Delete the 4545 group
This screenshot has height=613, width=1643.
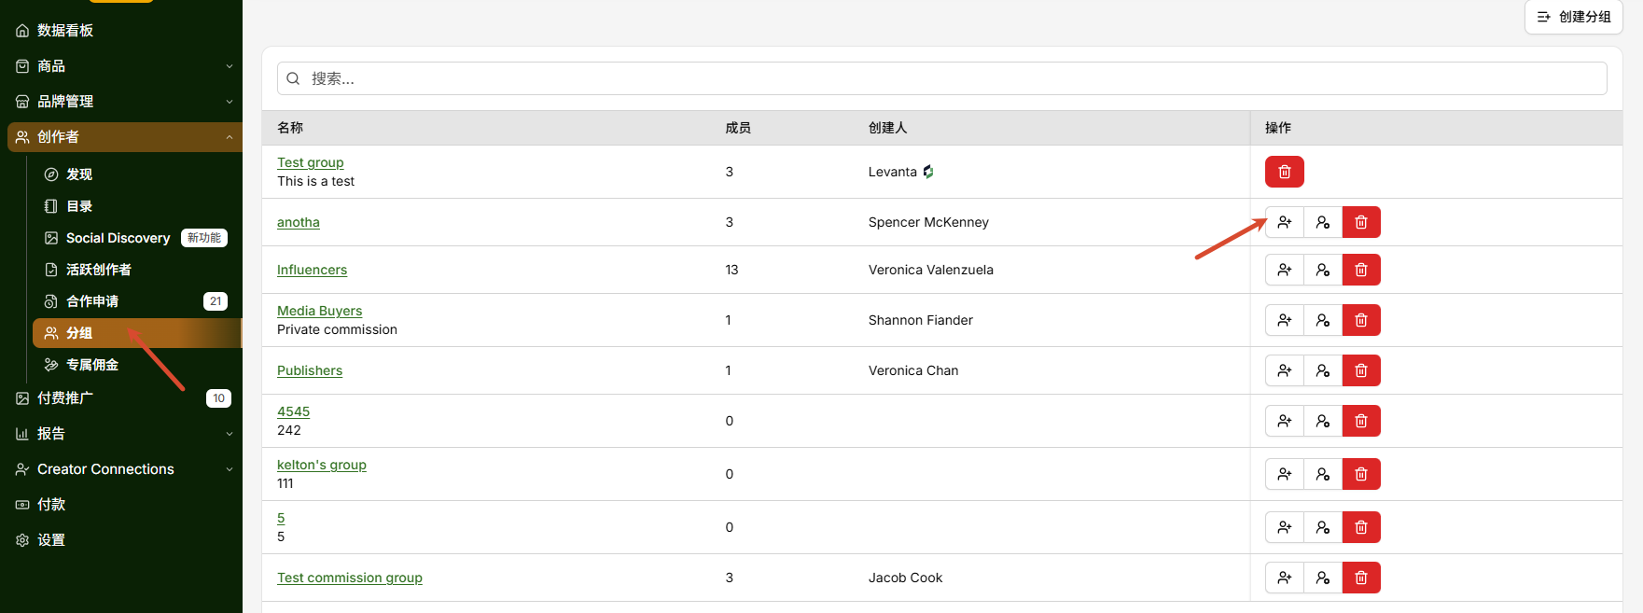click(x=1361, y=421)
